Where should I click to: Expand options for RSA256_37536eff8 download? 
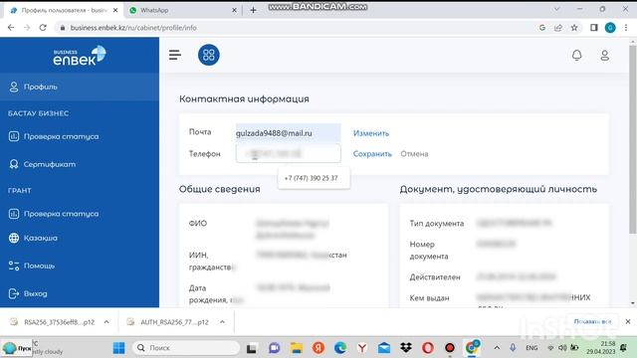[x=106, y=322]
